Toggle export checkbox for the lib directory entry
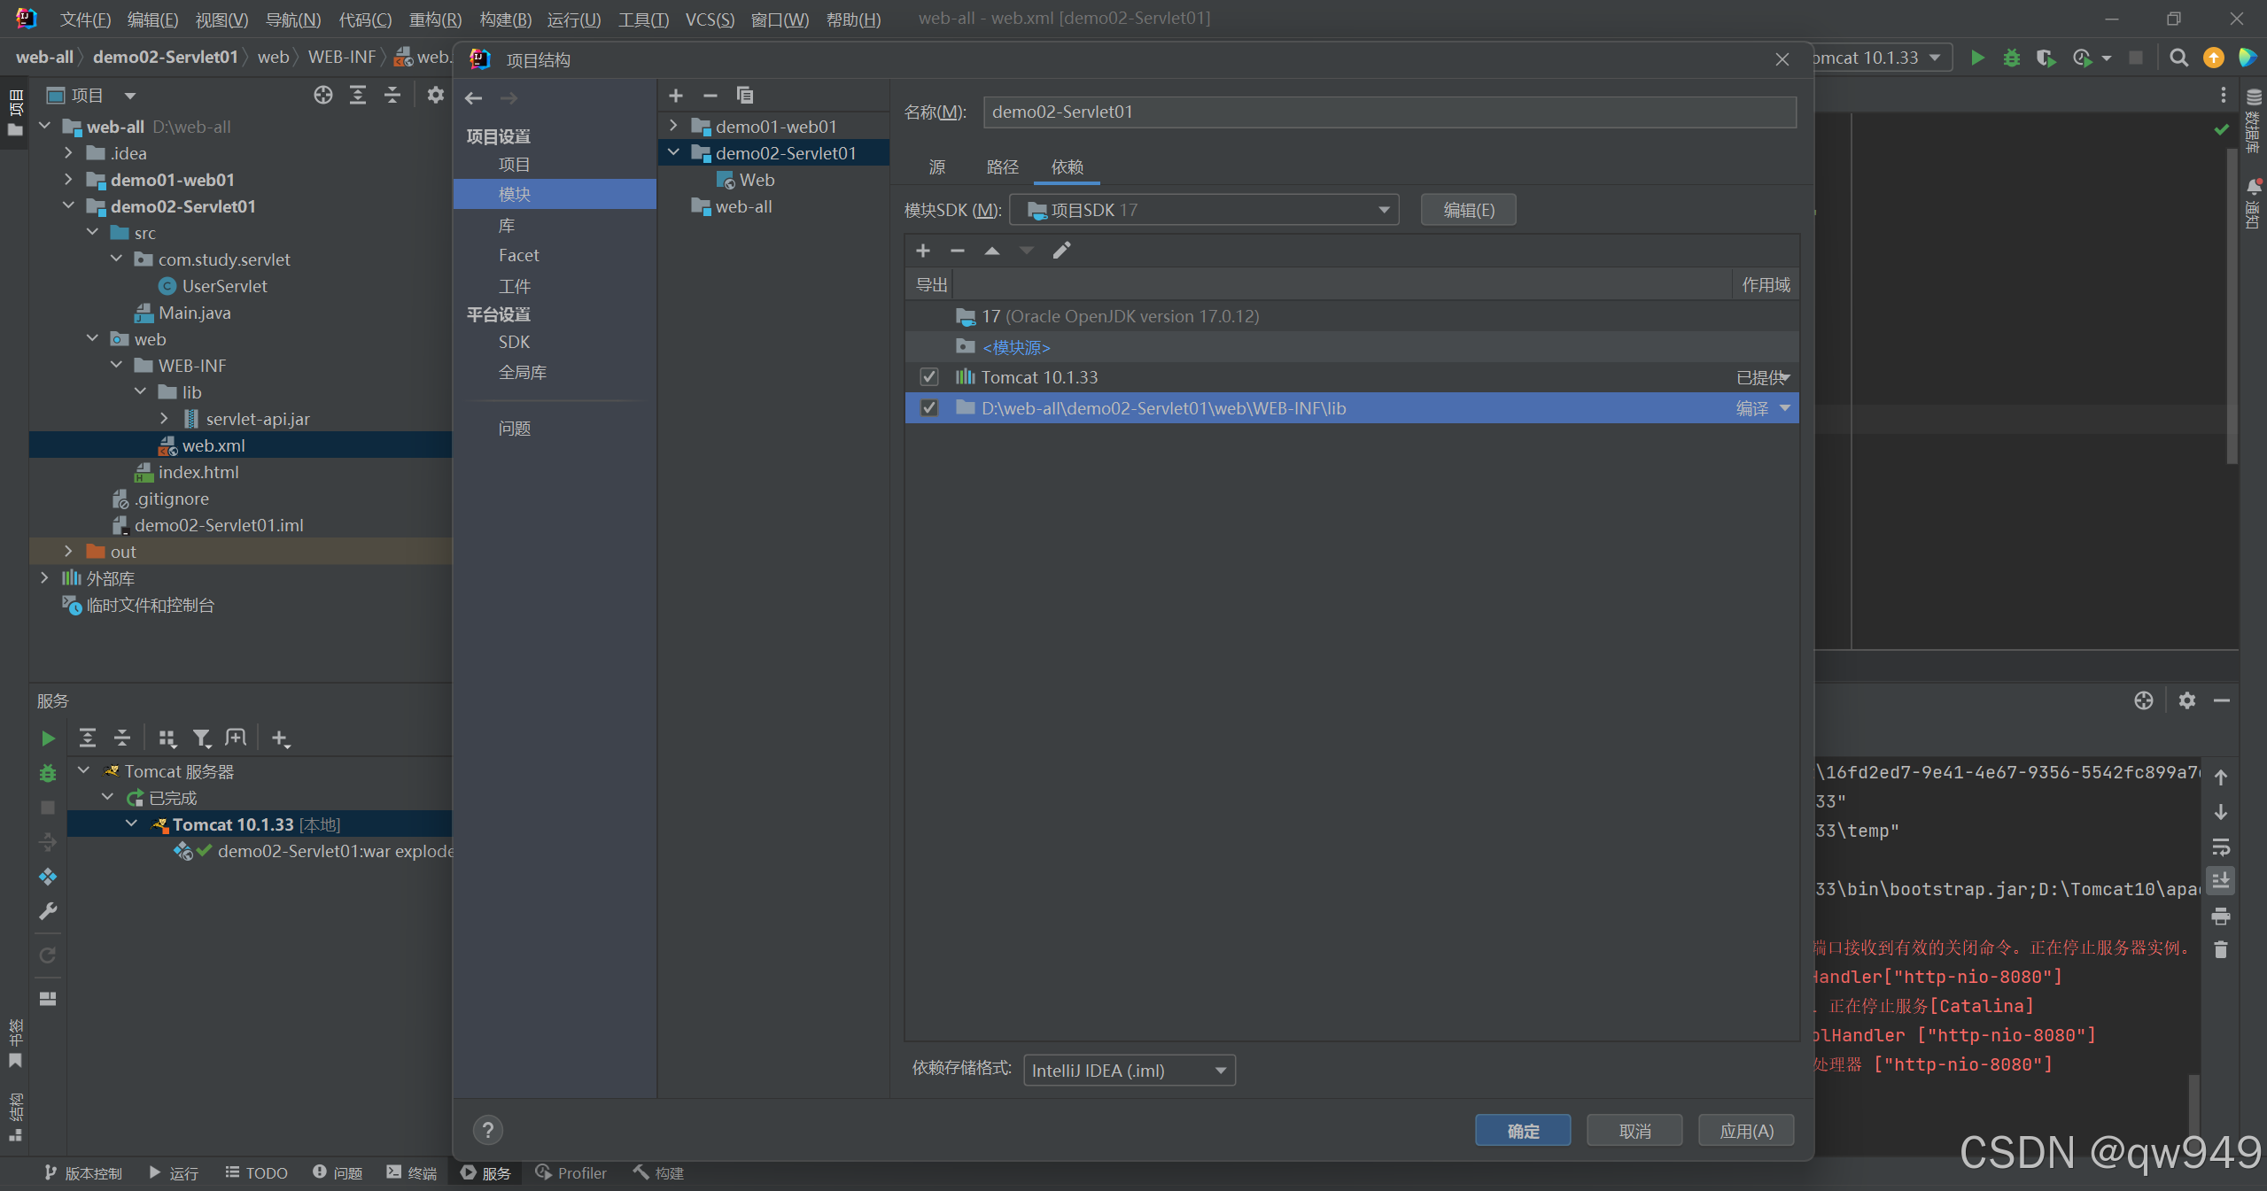This screenshot has height=1191, width=2267. pyautogui.click(x=928, y=407)
